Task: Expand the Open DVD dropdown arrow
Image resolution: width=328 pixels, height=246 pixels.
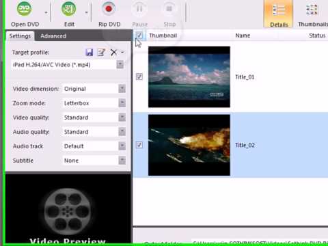Action: 46,12
